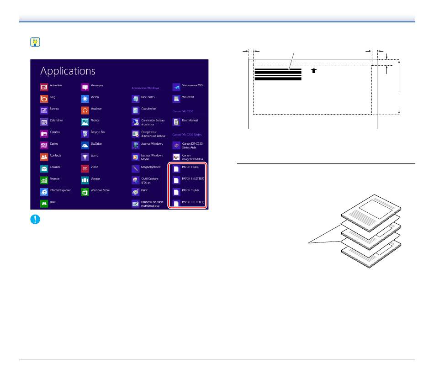
Task: Click the Canon DR-C230 Séries group heading
Action: (x=187, y=135)
